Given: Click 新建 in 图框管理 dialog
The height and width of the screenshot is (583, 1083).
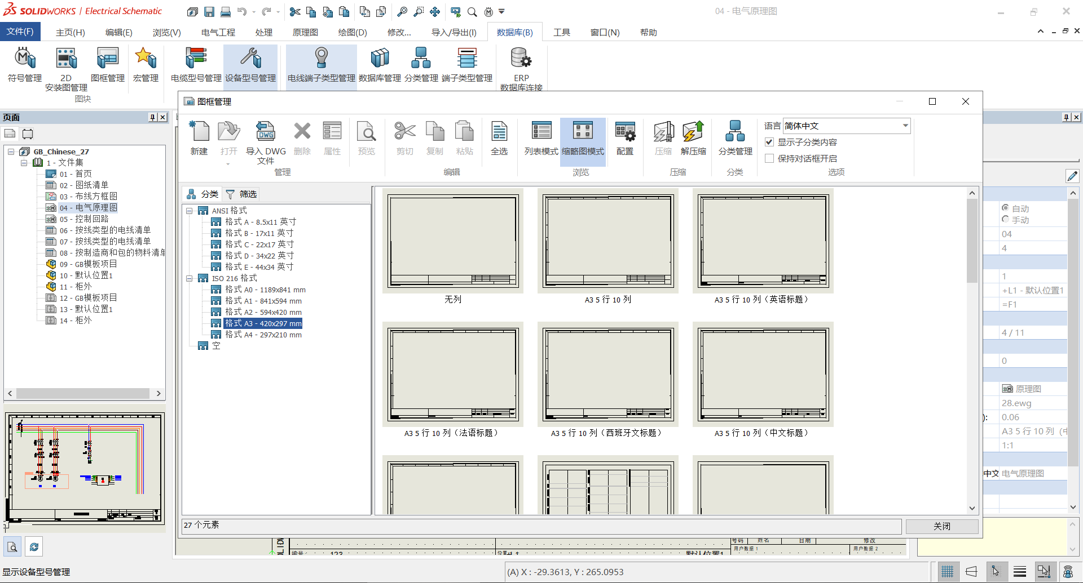Looking at the screenshot, I should [x=199, y=139].
